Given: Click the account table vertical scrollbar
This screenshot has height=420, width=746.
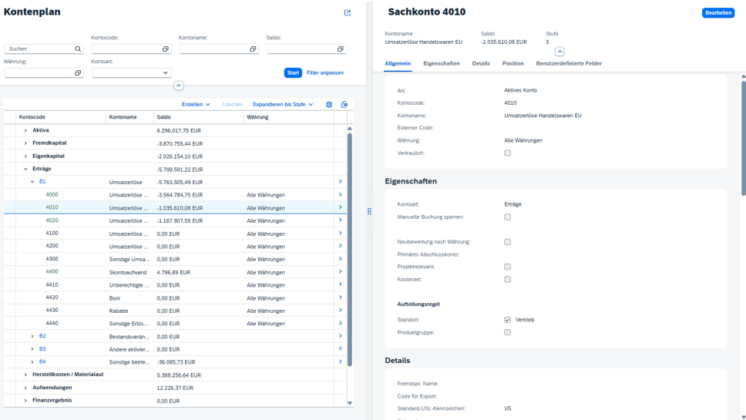Looking at the screenshot, I should (350, 249).
